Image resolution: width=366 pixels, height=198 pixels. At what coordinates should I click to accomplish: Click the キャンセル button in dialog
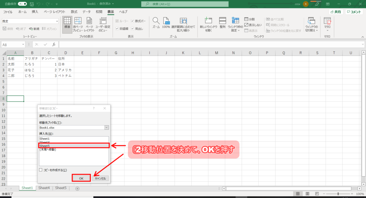click(x=100, y=178)
